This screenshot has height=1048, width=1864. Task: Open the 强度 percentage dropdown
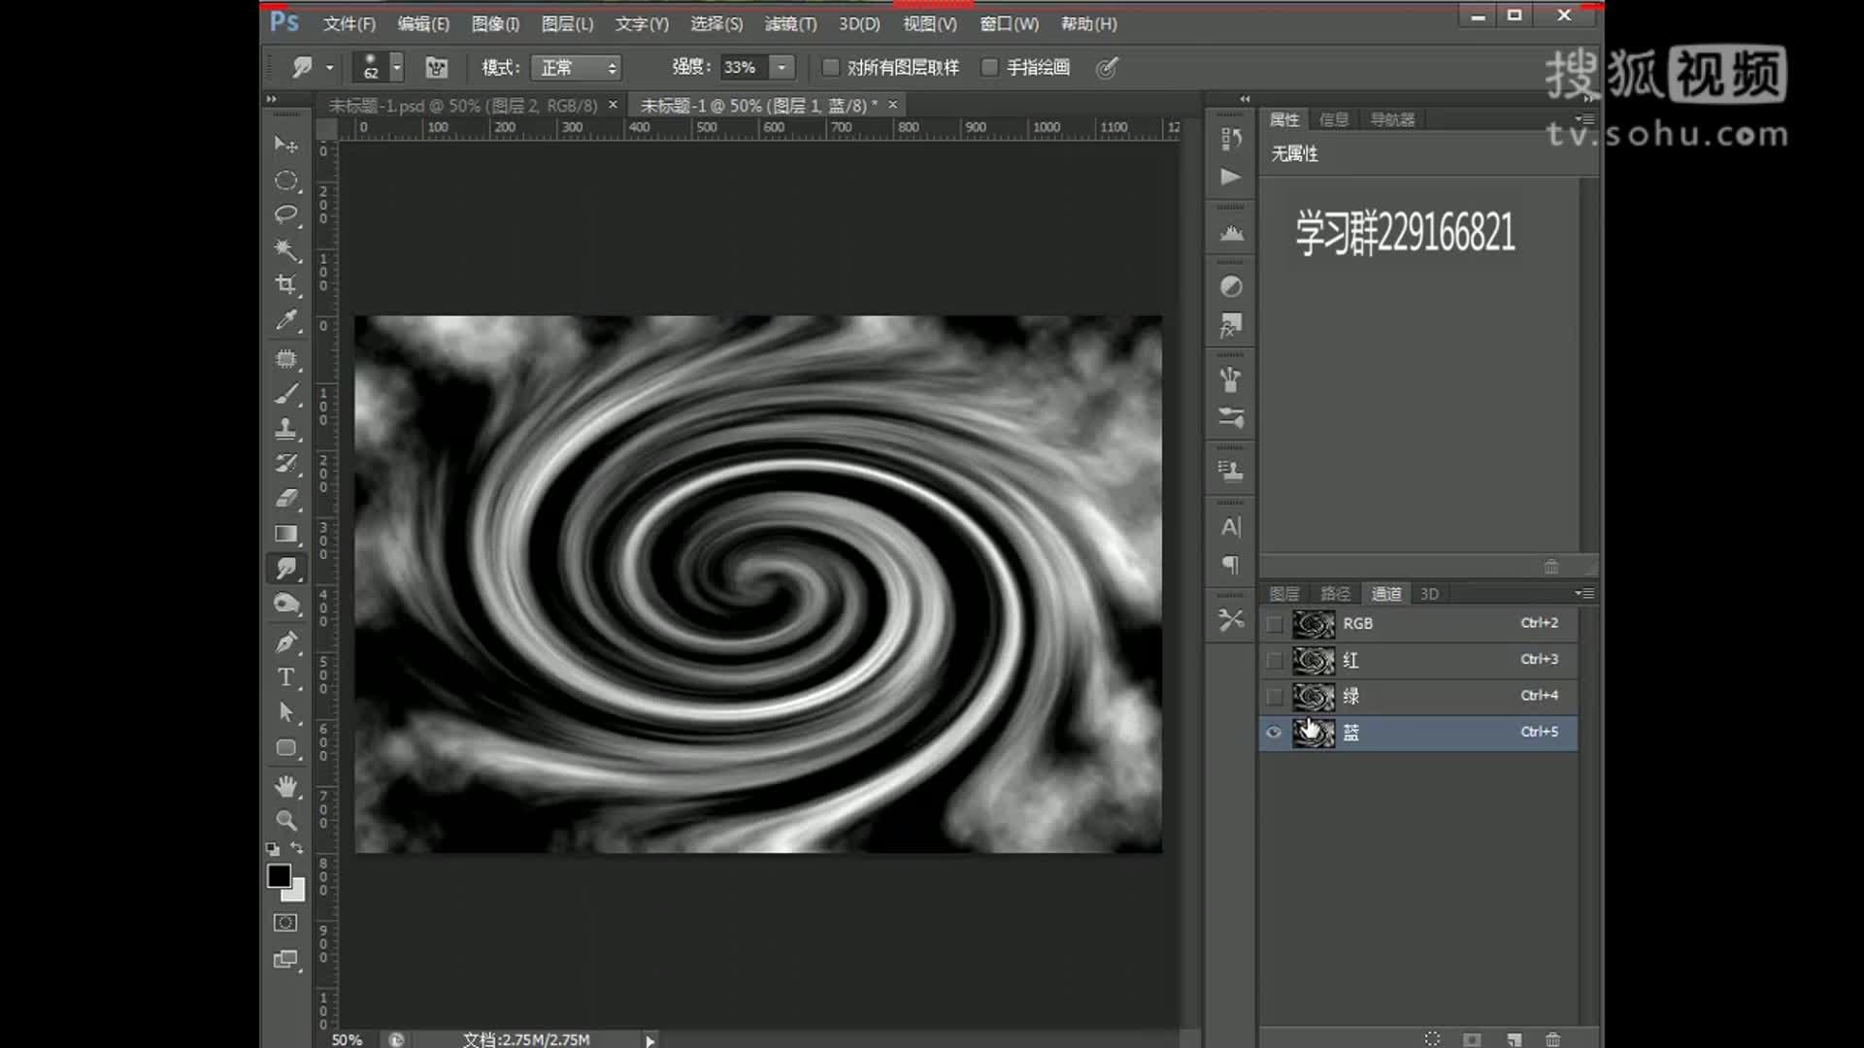pos(782,67)
